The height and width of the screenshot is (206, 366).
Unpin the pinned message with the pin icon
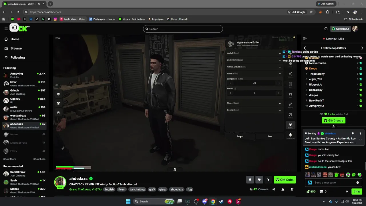pos(353,134)
